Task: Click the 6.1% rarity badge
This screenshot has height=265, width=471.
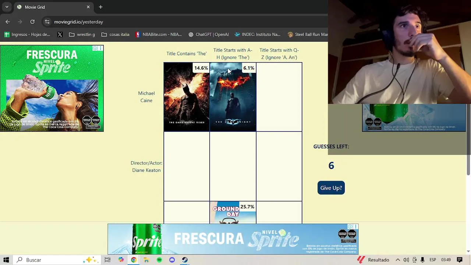Action: tap(248, 68)
